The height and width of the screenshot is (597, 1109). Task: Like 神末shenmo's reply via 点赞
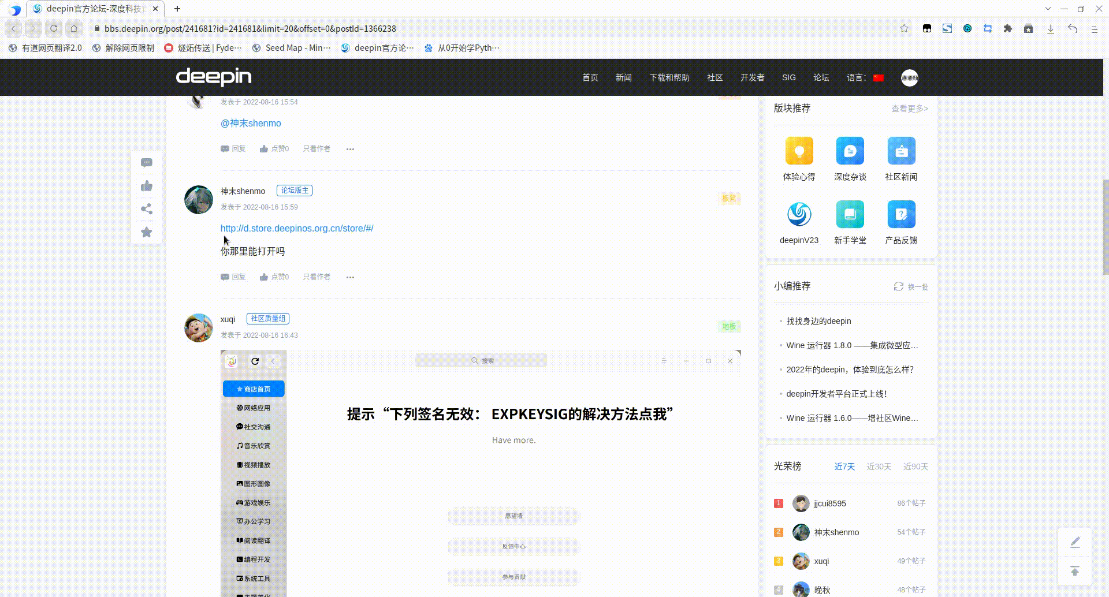[274, 277]
